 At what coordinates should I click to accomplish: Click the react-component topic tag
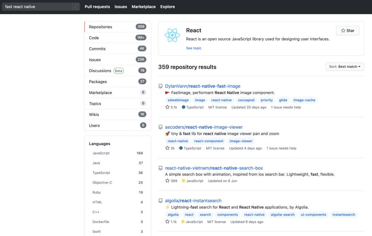pos(209,141)
